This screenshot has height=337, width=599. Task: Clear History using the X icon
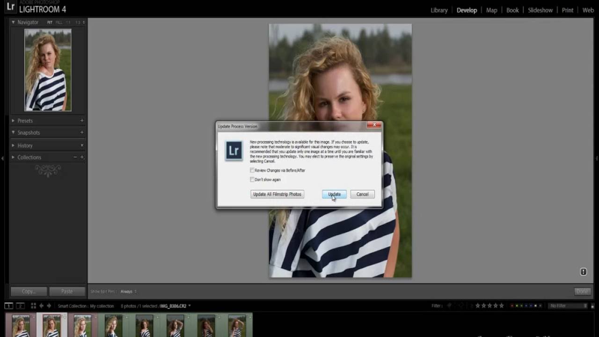pyautogui.click(x=82, y=146)
